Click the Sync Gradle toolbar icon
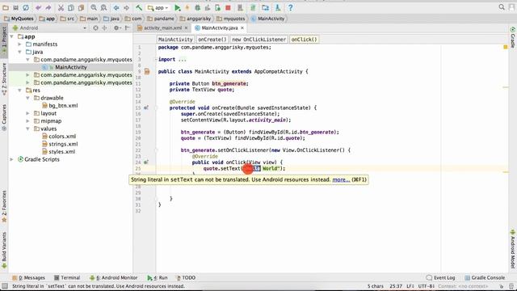The width and height of the screenshot is (517, 291). [253, 7]
